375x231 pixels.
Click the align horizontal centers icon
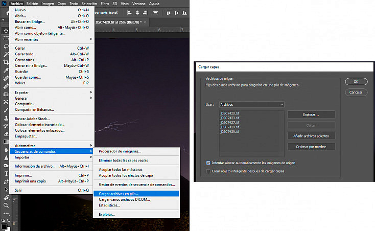click(x=137, y=13)
